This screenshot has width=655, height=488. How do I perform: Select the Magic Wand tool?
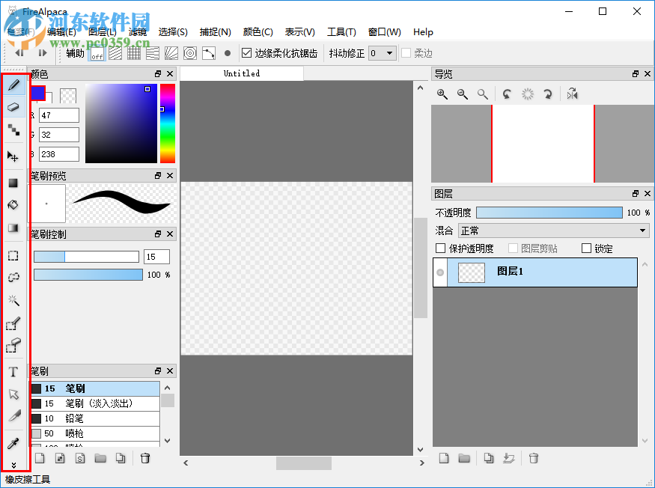point(13,300)
